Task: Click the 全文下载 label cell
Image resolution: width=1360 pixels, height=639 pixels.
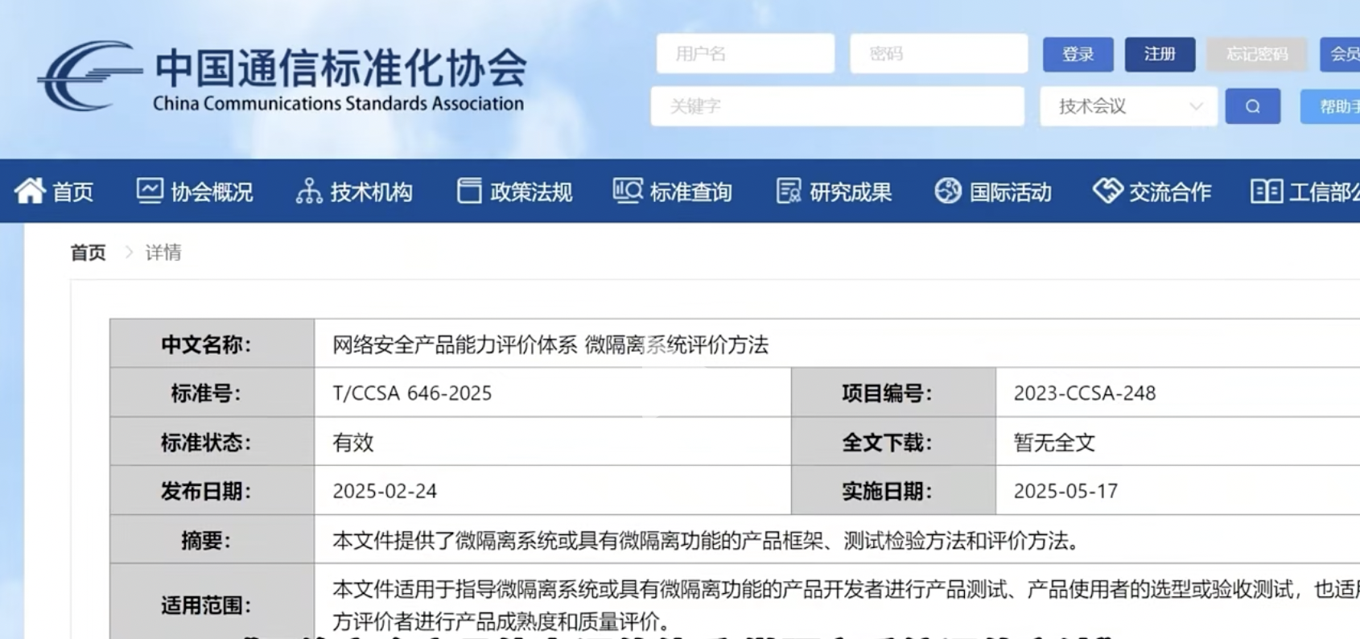Action: coord(893,442)
